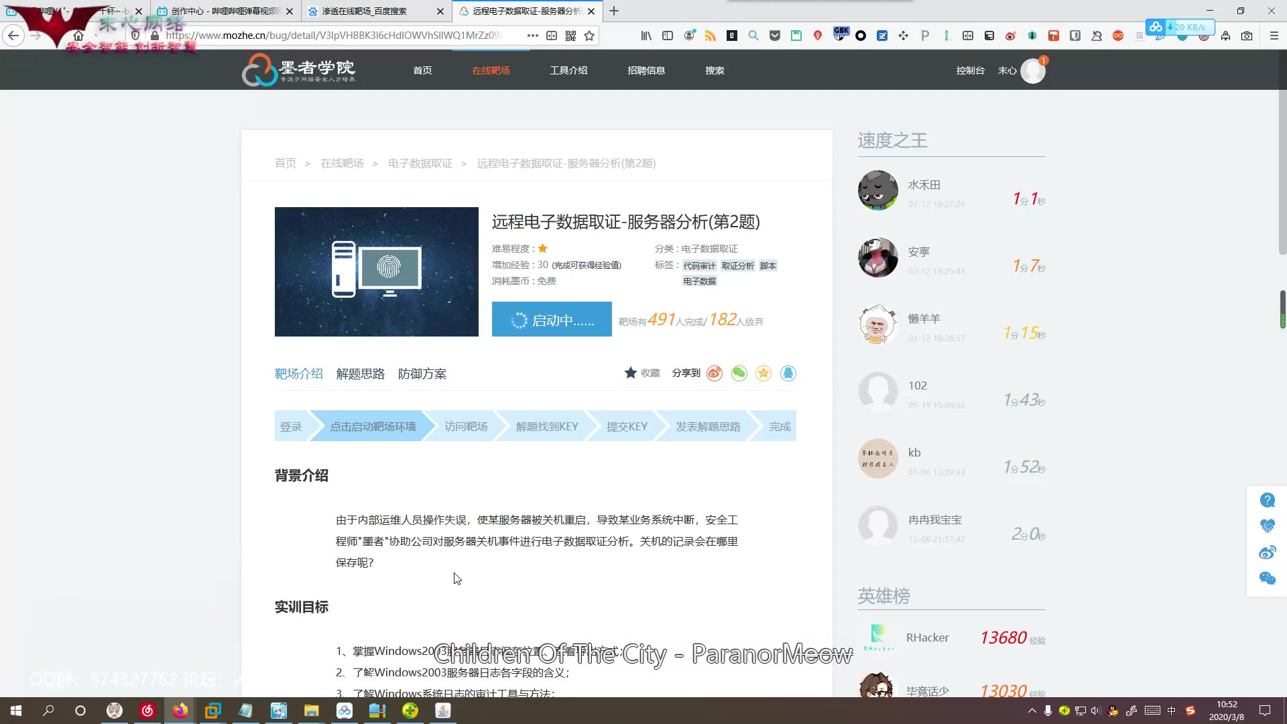This screenshot has height=724, width=1287.
Task: Share to Qzone star icon
Action: (763, 373)
